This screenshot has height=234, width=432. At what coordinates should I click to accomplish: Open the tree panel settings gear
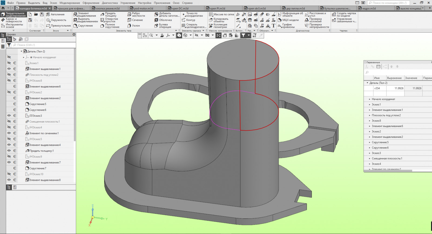point(74,35)
